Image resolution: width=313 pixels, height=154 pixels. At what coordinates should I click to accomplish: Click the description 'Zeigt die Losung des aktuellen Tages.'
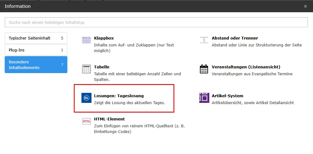coord(129,103)
